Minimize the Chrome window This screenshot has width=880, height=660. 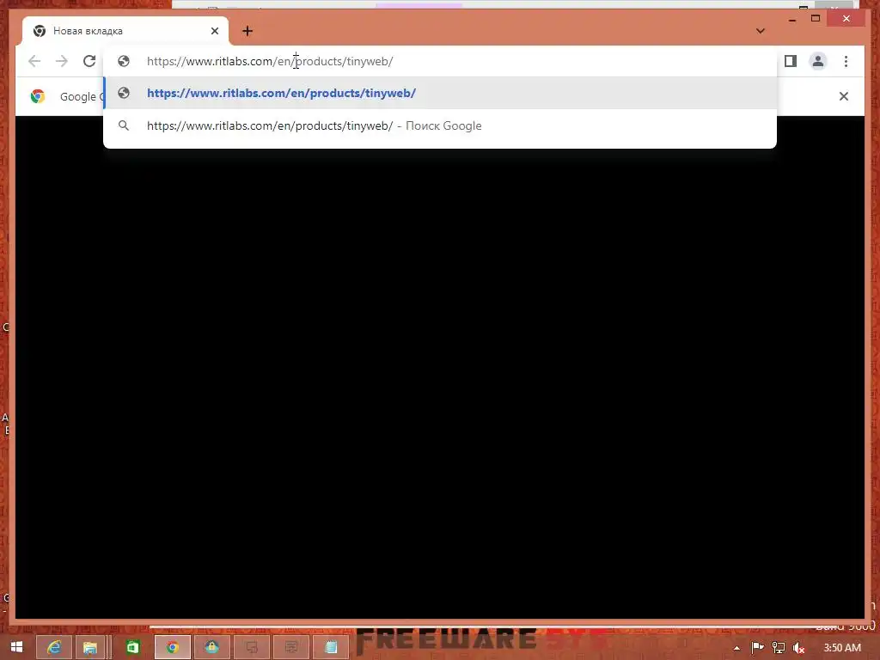click(791, 19)
